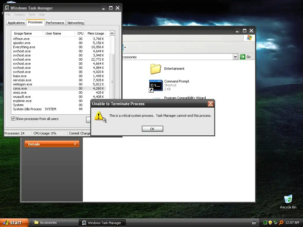Screen dimensions: 303x227
Task: Click Windows Task Manager taskbar button
Action: coord(102,223)
